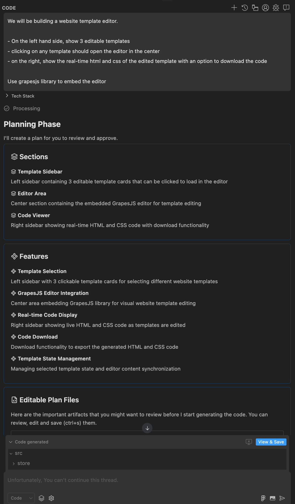This screenshot has width=295, height=504.
Task: Click the attach image icon
Action: tap(272, 498)
